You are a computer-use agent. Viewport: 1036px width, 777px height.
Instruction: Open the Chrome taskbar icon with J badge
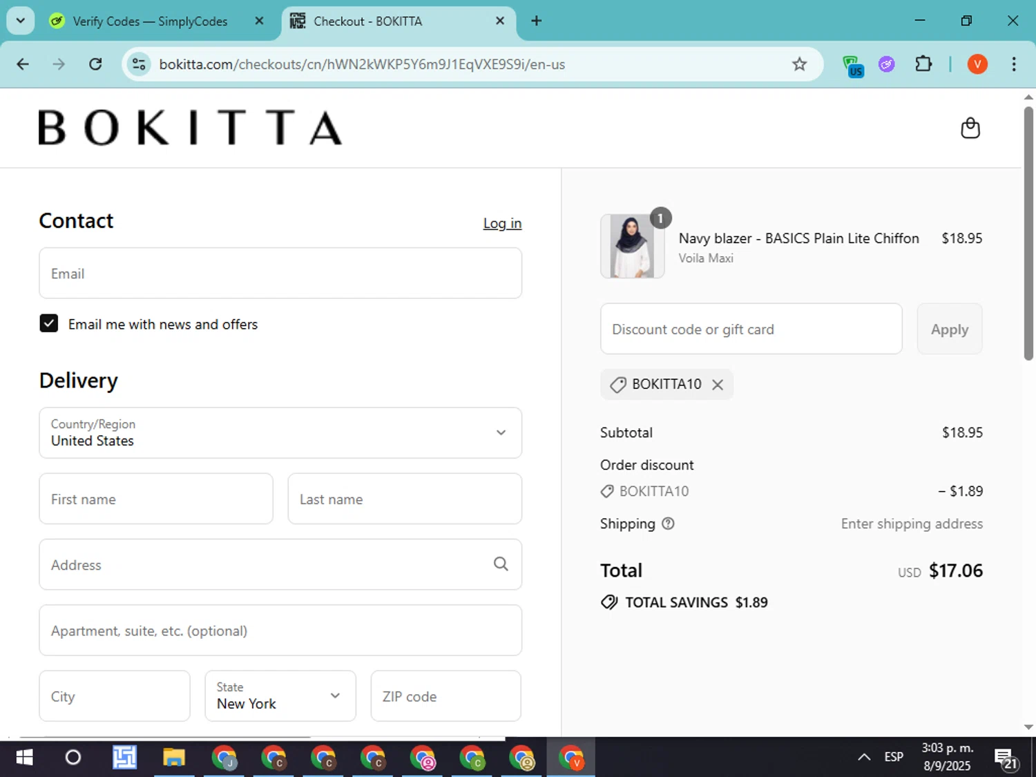click(224, 758)
